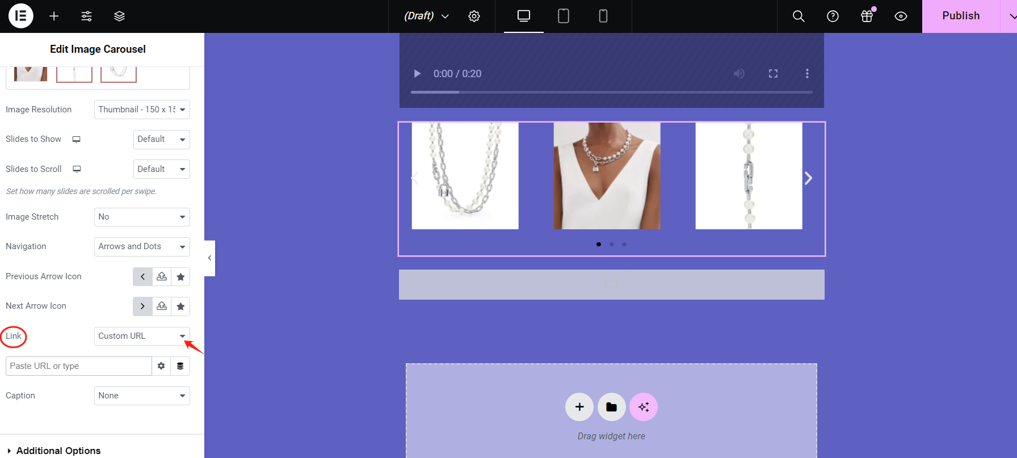Select the third carousel pagination dot
The image size is (1017, 458).
click(624, 244)
